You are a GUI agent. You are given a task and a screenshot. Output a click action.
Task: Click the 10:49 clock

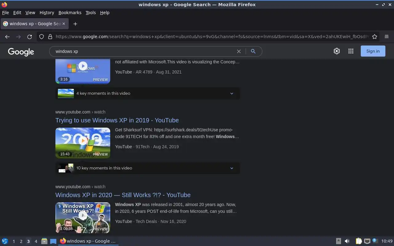pos(387,241)
